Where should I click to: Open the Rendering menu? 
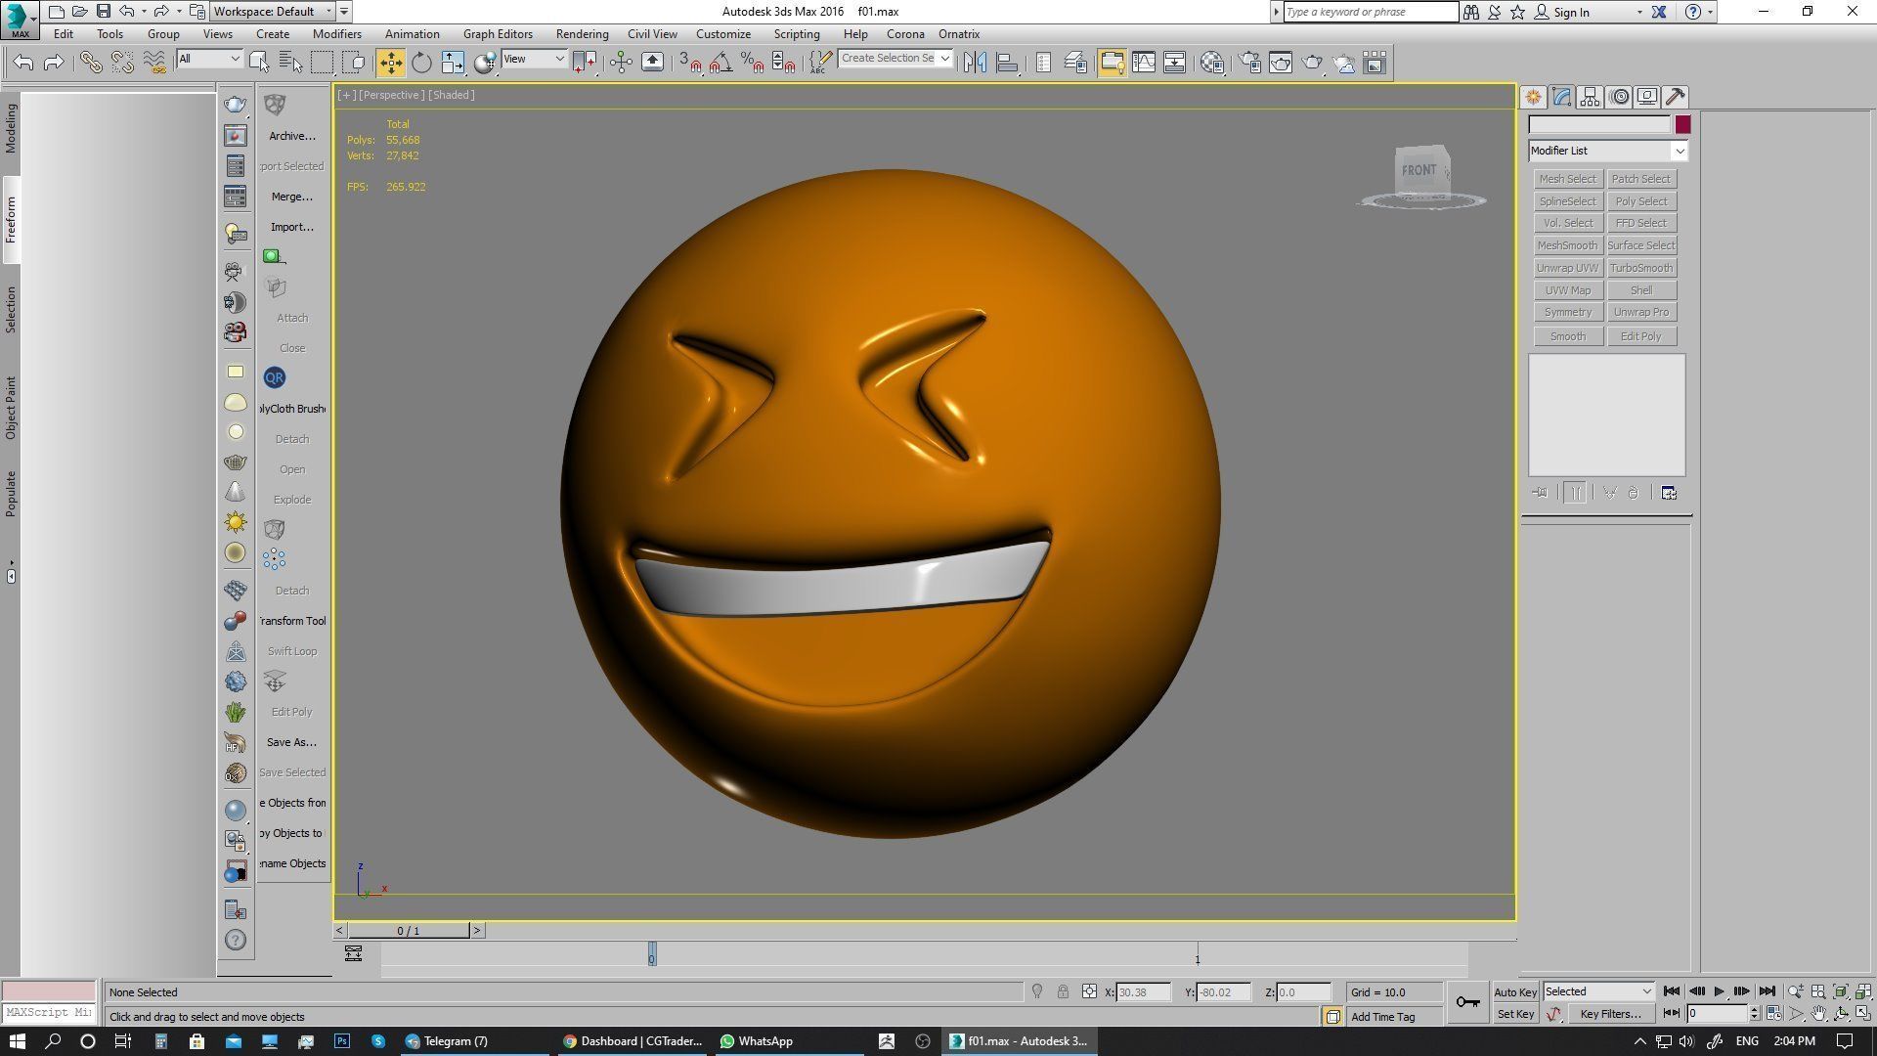[x=582, y=33]
